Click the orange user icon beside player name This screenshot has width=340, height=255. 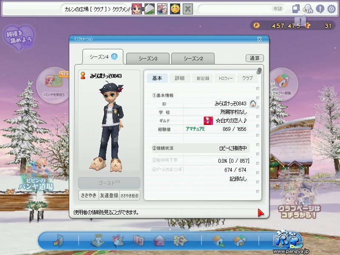[83, 76]
